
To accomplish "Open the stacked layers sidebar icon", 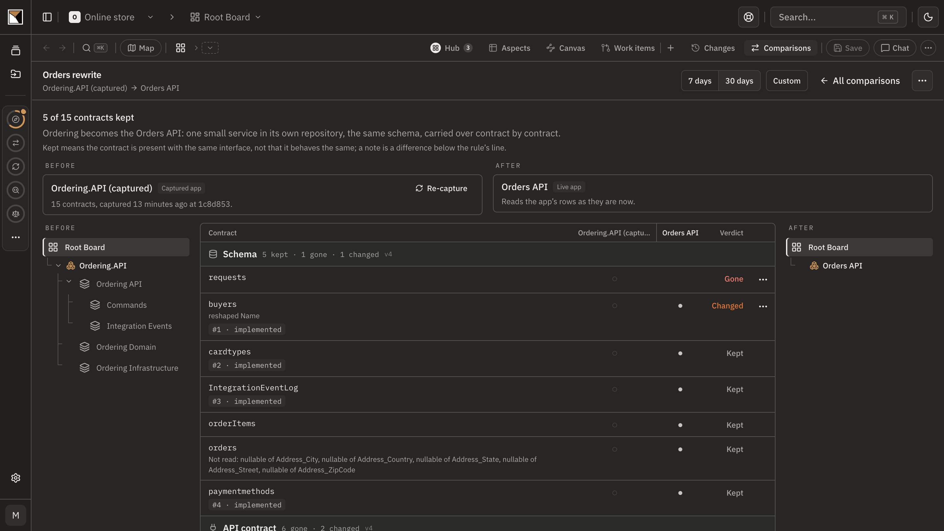I will pos(15,50).
